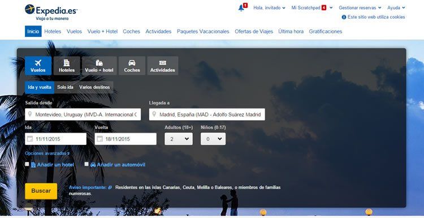Expand Opciones avanzadas
Viewport: 424px width, 218px height.
coord(47,153)
